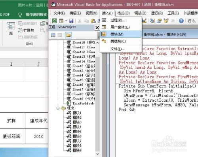Viewport: 198px width, 157px height.
Task: Choose 用户窗体(U) from the Insert menu
Action: pyautogui.click(x=121, y=27)
